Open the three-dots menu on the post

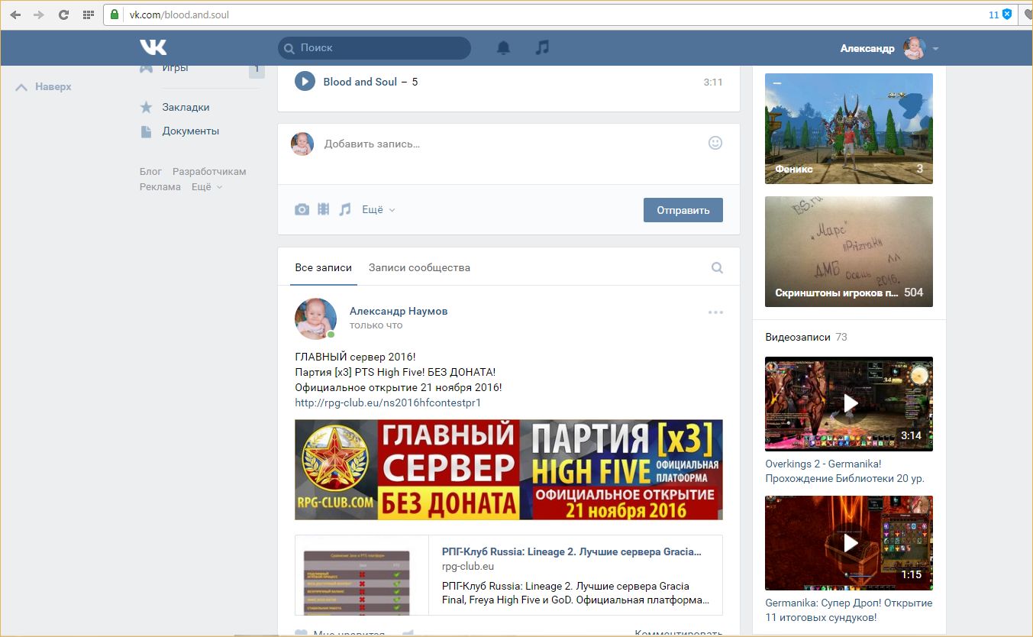click(715, 312)
